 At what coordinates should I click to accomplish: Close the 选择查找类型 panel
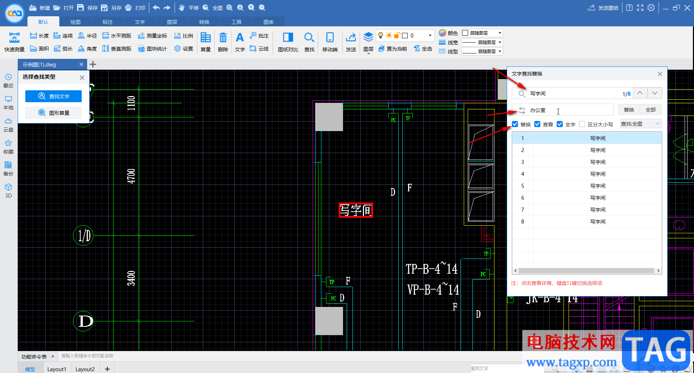tap(82, 77)
